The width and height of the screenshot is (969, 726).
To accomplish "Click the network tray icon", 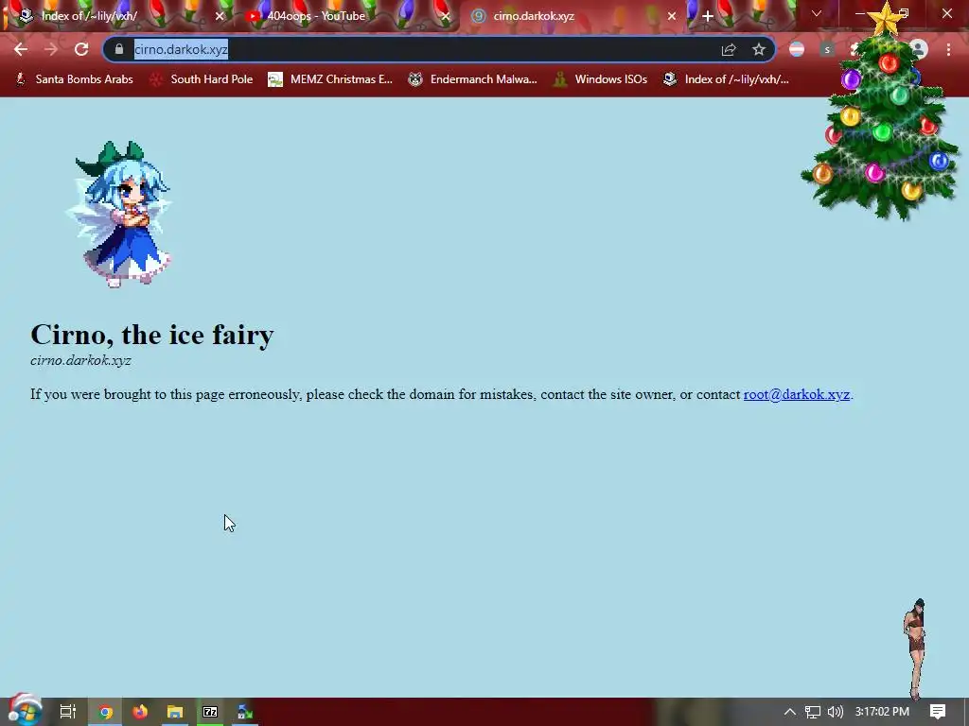I will tap(813, 712).
